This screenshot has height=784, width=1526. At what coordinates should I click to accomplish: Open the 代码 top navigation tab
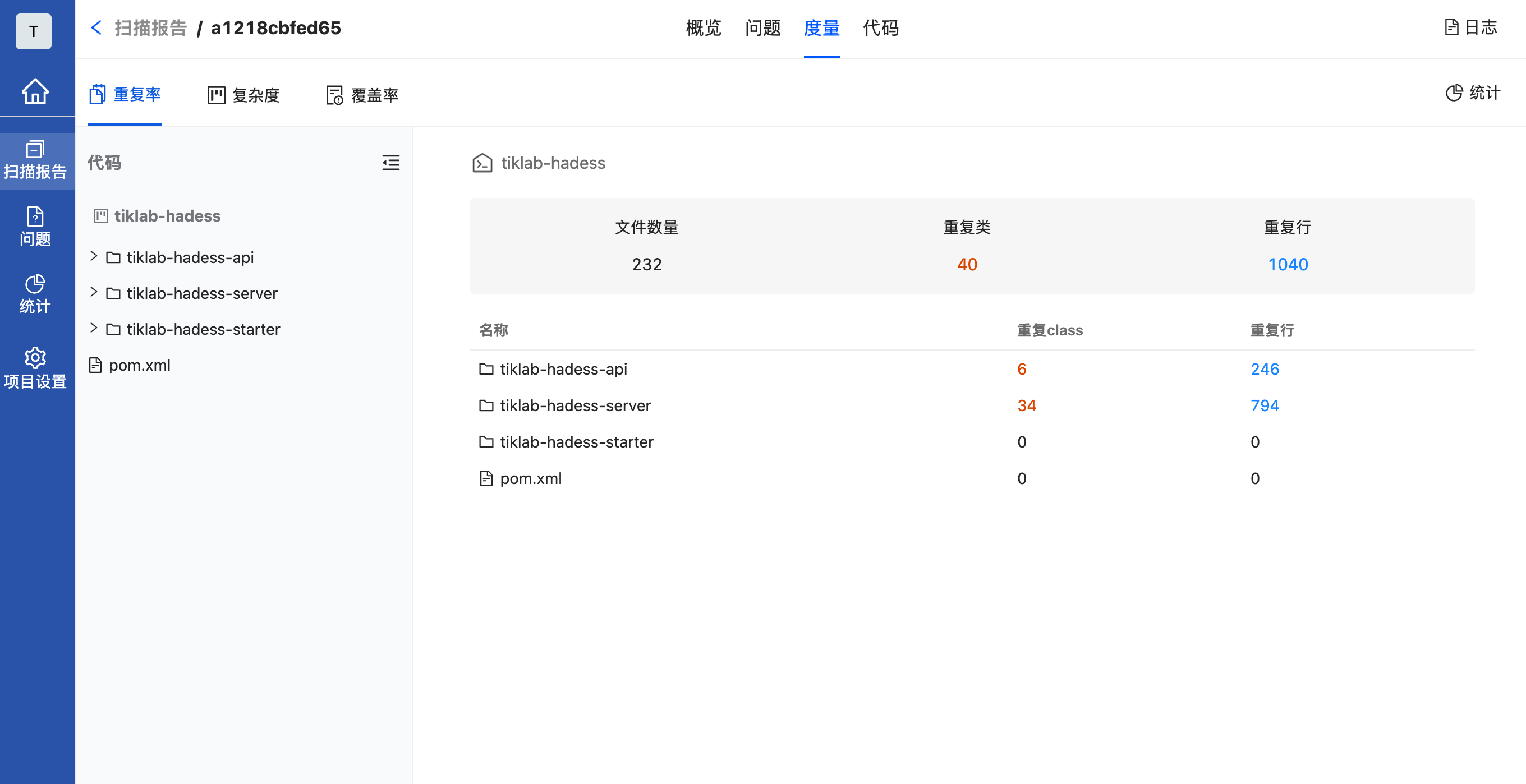[880, 28]
